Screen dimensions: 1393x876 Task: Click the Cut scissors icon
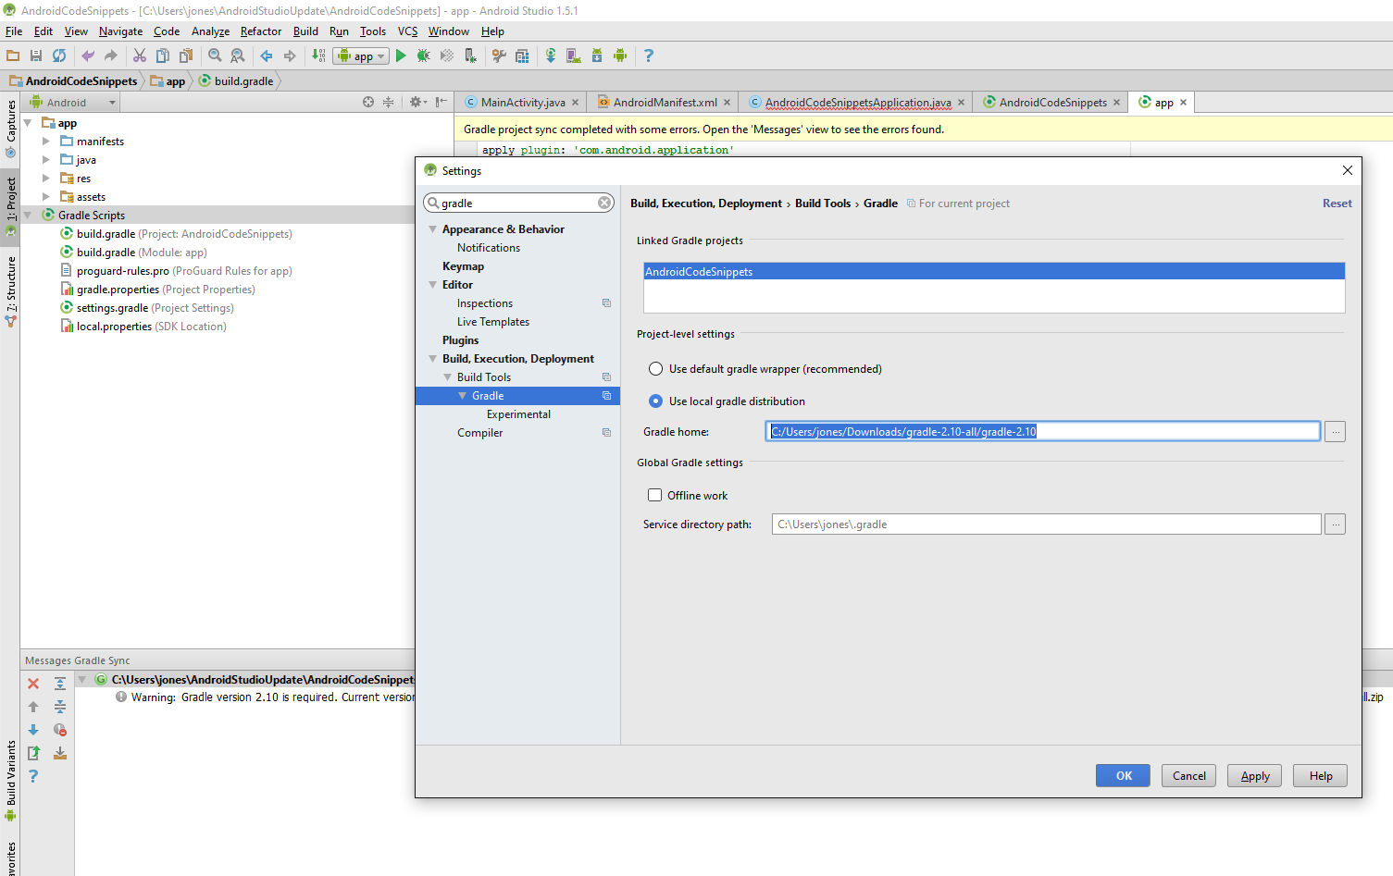point(140,56)
